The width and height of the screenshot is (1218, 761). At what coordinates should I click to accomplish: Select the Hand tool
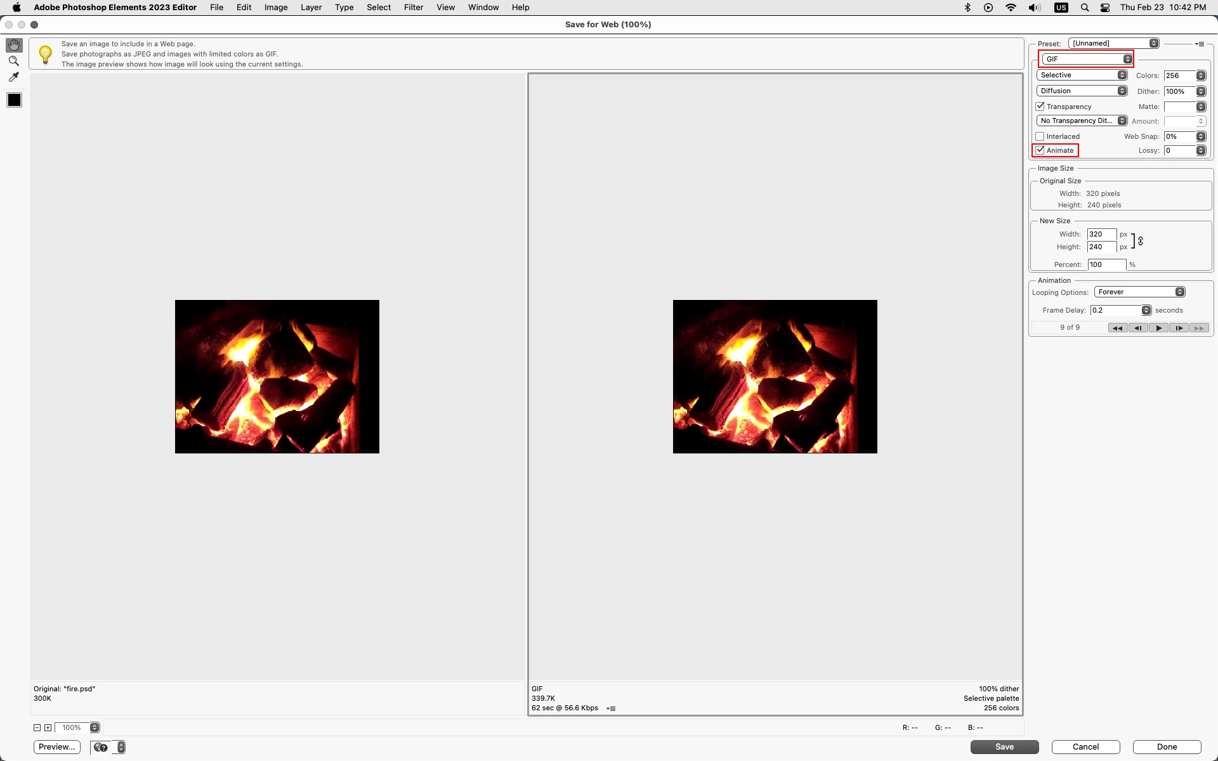[x=14, y=45]
